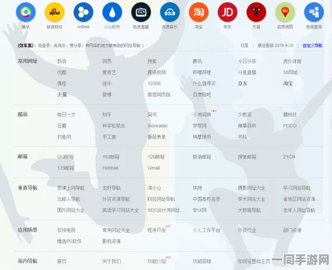Open the 大数据导航 link
Image resolution: width=332 pixels, height=270 pixels.
coord(249,210)
